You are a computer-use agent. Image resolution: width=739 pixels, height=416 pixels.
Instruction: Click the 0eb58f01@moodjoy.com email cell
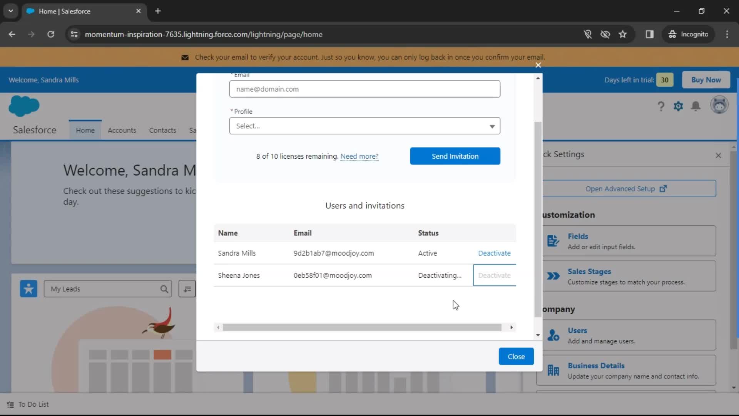click(x=333, y=275)
